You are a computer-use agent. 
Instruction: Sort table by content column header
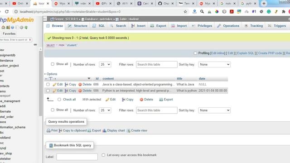point(108,78)
